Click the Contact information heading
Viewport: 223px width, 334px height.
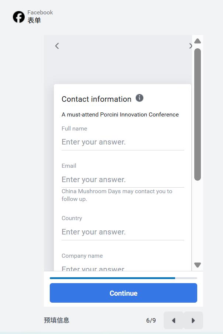(97, 99)
